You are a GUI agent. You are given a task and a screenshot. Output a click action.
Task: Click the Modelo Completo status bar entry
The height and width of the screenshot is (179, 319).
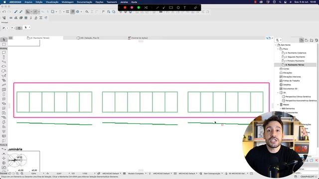136,174
